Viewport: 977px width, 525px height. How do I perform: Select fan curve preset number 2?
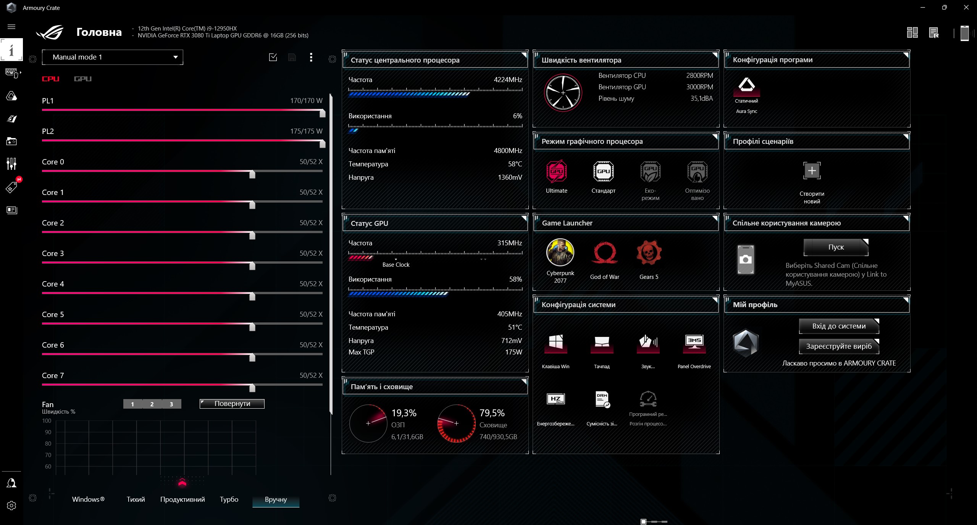point(152,404)
